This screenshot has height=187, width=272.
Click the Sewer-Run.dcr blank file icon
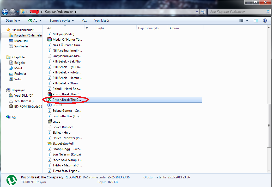coord(50,127)
